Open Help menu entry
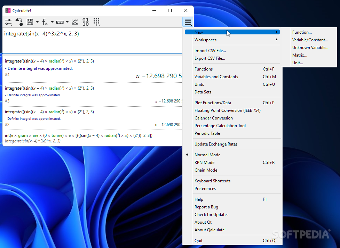The height and width of the screenshot is (248, 340). click(x=232, y=199)
